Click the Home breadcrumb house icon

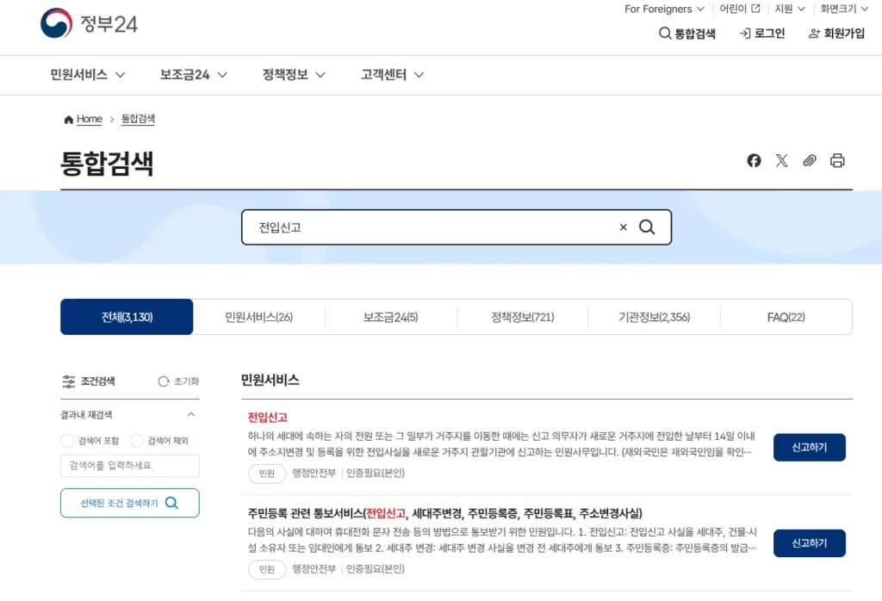point(69,119)
